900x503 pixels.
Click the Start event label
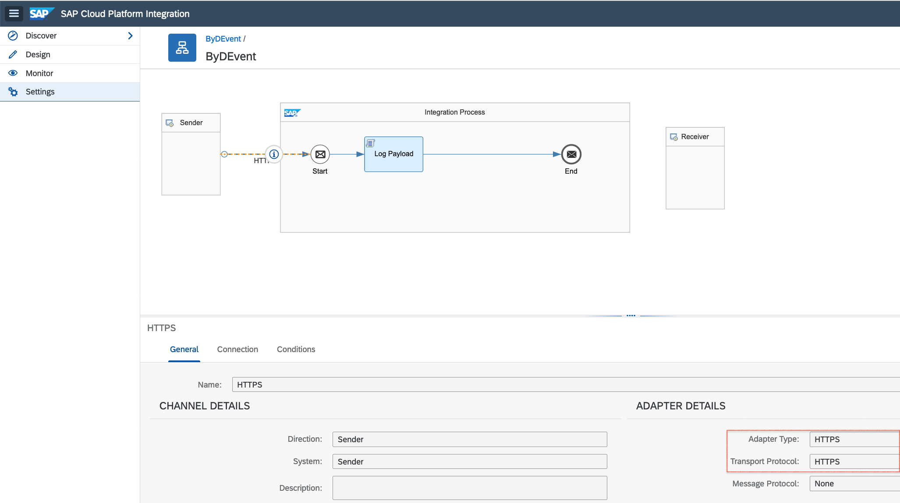(320, 171)
